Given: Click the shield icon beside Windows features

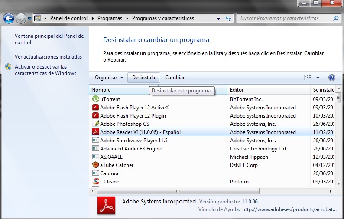Looking at the screenshot, I should (x=8, y=67).
